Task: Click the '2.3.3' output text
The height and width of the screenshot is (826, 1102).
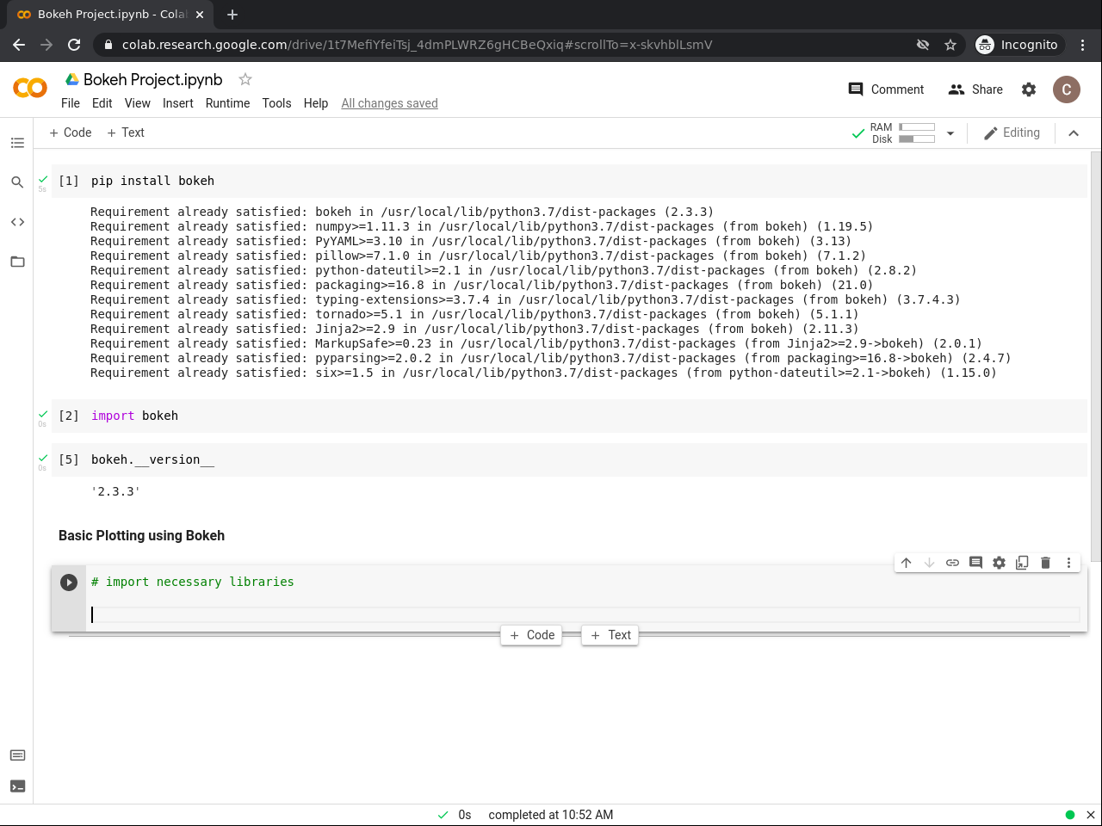Action: (115, 491)
